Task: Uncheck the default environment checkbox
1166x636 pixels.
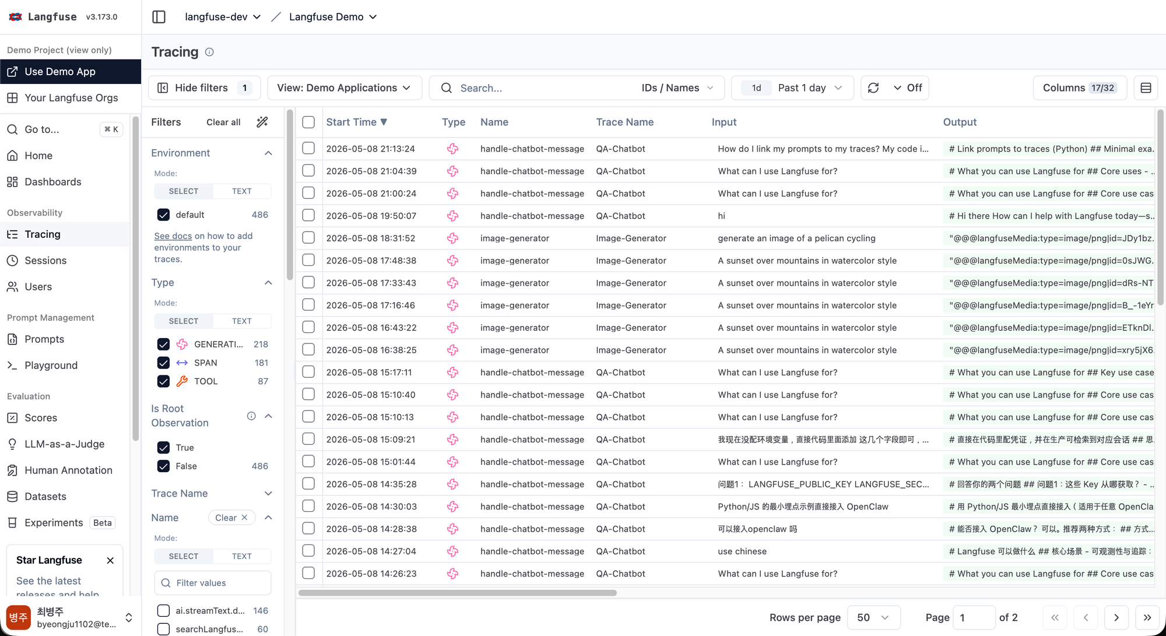Action: [x=163, y=215]
